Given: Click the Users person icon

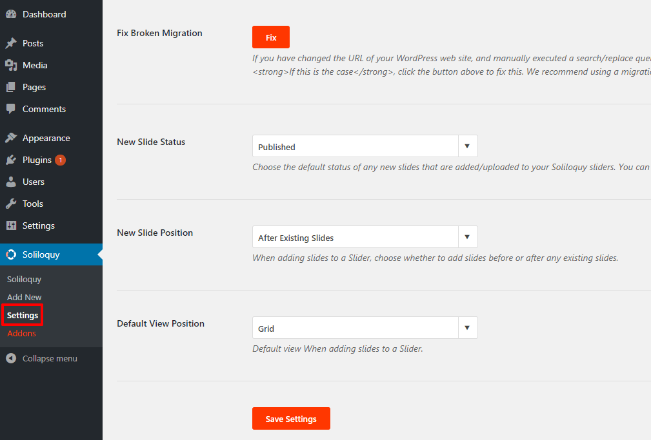Looking at the screenshot, I should [11, 182].
